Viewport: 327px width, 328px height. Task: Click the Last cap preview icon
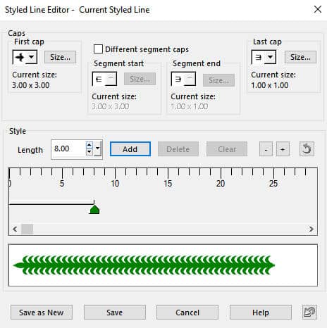pyautogui.click(x=259, y=57)
